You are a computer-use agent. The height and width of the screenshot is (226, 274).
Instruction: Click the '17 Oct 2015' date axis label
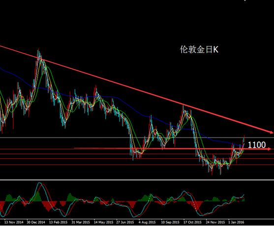[x=192, y=222]
